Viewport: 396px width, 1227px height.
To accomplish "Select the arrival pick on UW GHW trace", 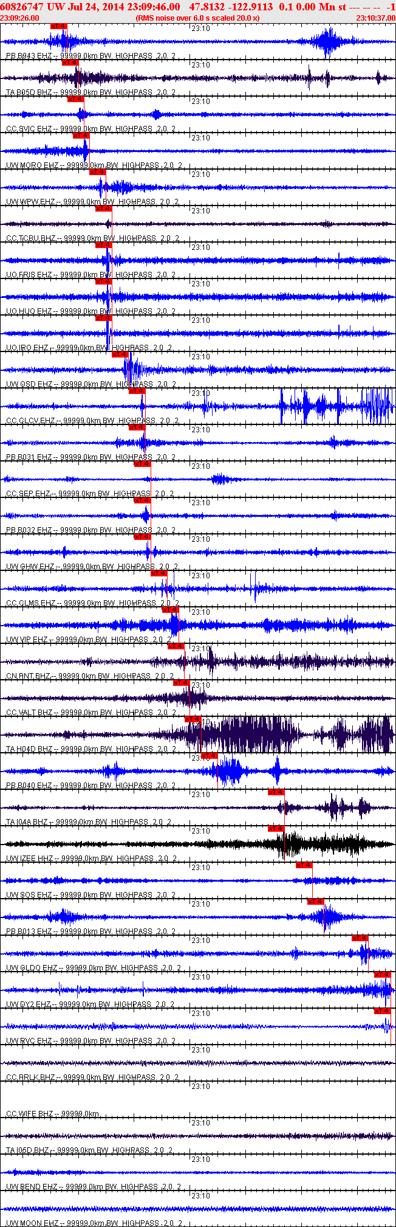I will [143, 537].
